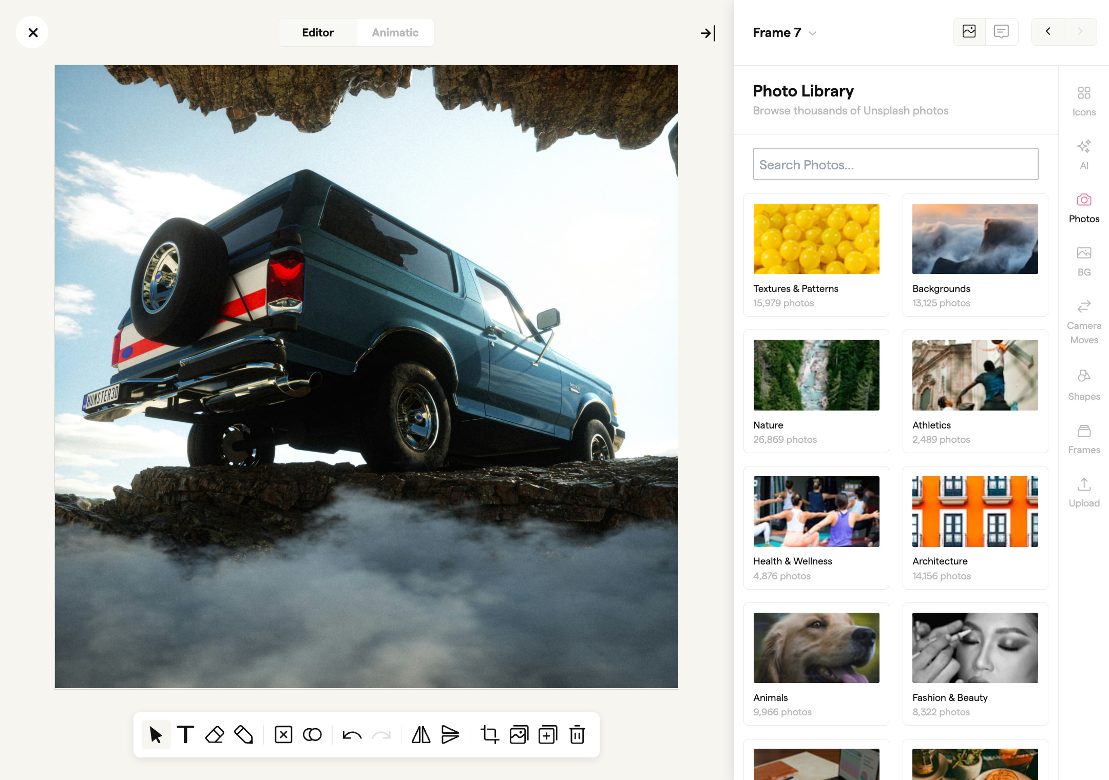The image size is (1109, 780).
Task: Click the Crop tool in the toolbar
Action: 489,734
